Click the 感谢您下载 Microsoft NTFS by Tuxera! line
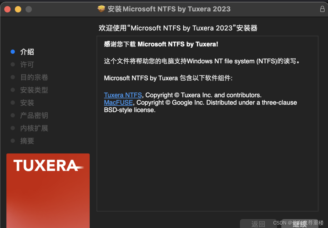The image size is (328, 228). click(161, 44)
